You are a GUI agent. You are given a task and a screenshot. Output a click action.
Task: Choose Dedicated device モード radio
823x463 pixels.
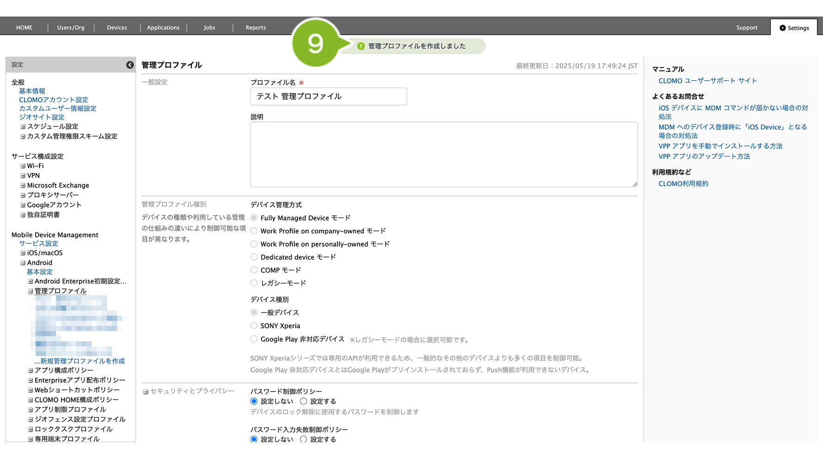254,257
